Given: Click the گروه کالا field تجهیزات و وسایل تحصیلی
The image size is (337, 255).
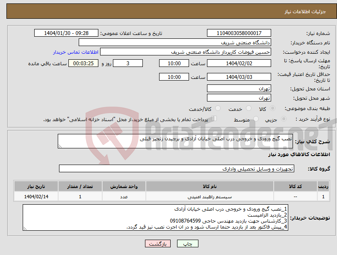Looking at the screenshot, I should [x=177, y=168].
